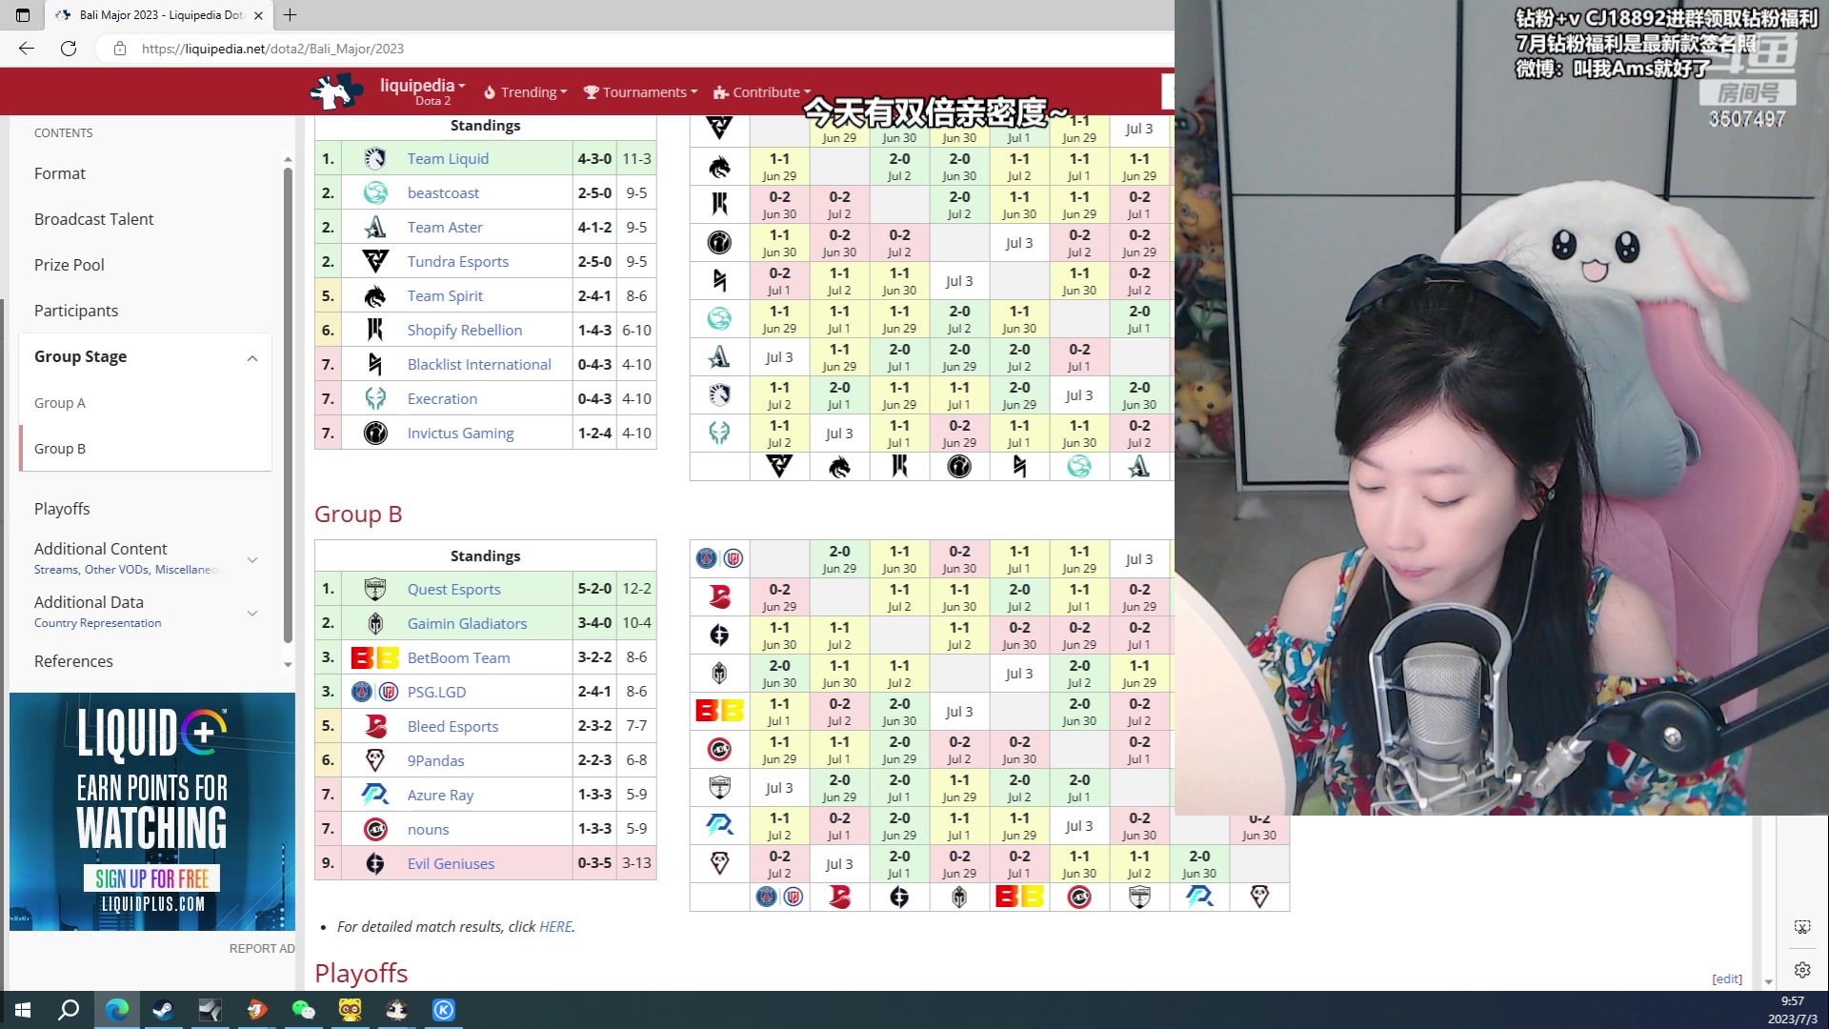Click Gaimin Gladiators logo in standings
Image resolution: width=1829 pixels, height=1029 pixels.
(375, 623)
